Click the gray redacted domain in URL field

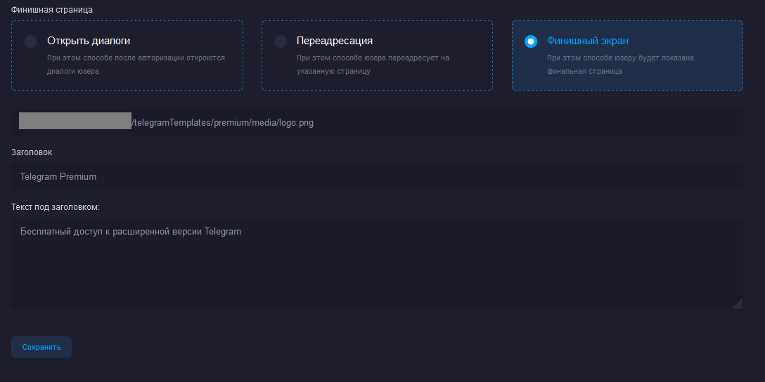[x=75, y=121]
